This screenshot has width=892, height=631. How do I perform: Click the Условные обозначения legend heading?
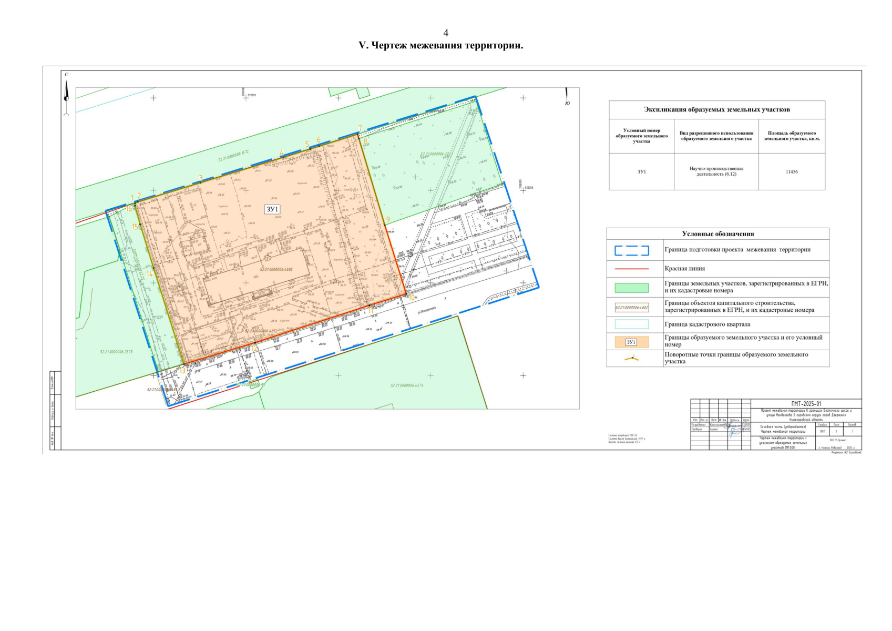pyautogui.click(x=717, y=234)
